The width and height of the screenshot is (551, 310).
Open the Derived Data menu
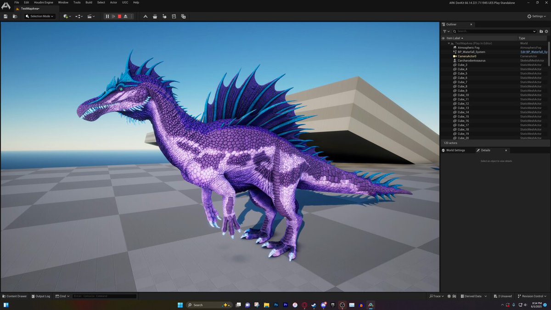pyautogui.click(x=473, y=296)
